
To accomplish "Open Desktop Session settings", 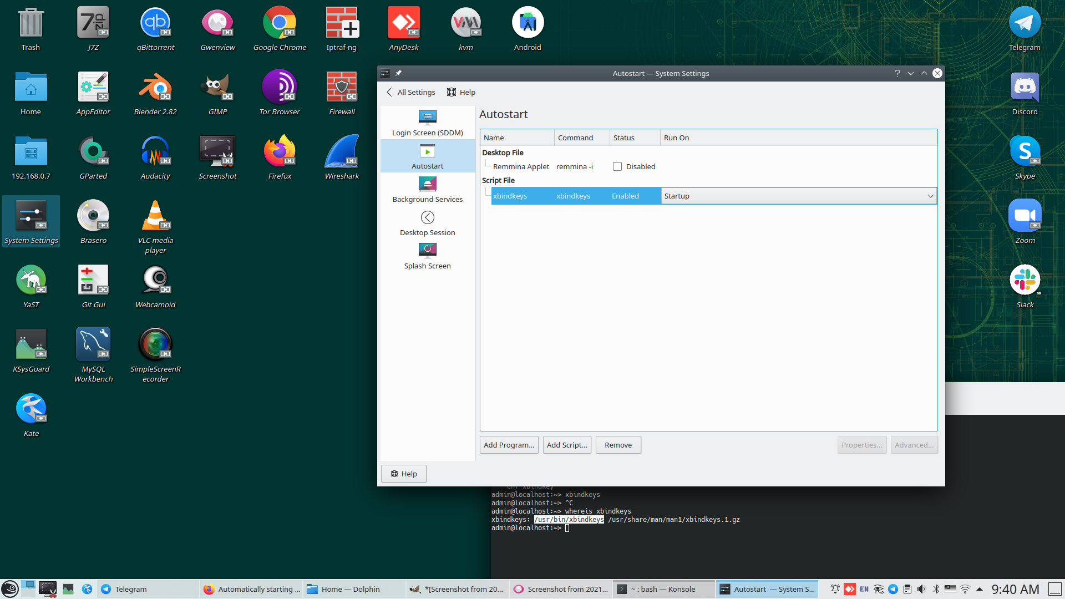I will 427,222.
